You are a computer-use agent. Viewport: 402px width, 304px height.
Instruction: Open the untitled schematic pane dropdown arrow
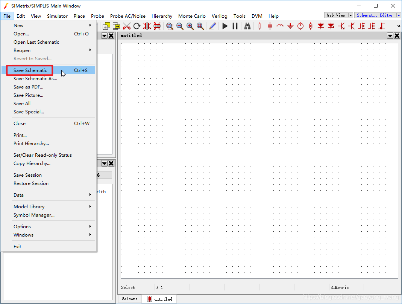[390, 36]
